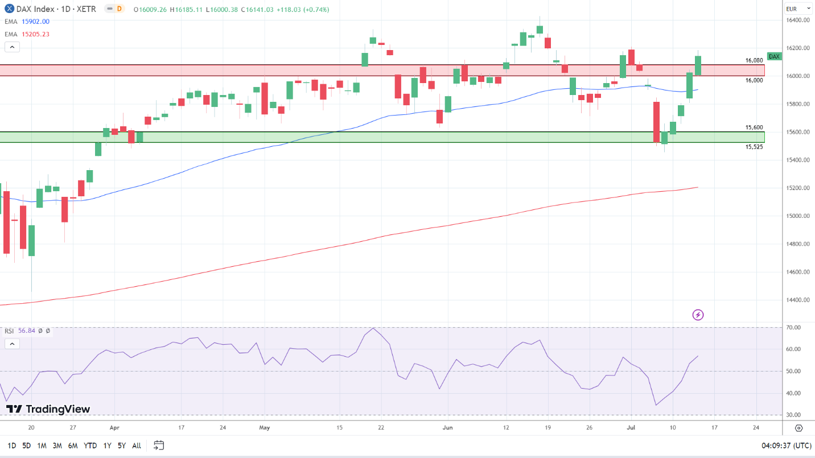
Task: Set time range to 6M
Action: [73, 445]
